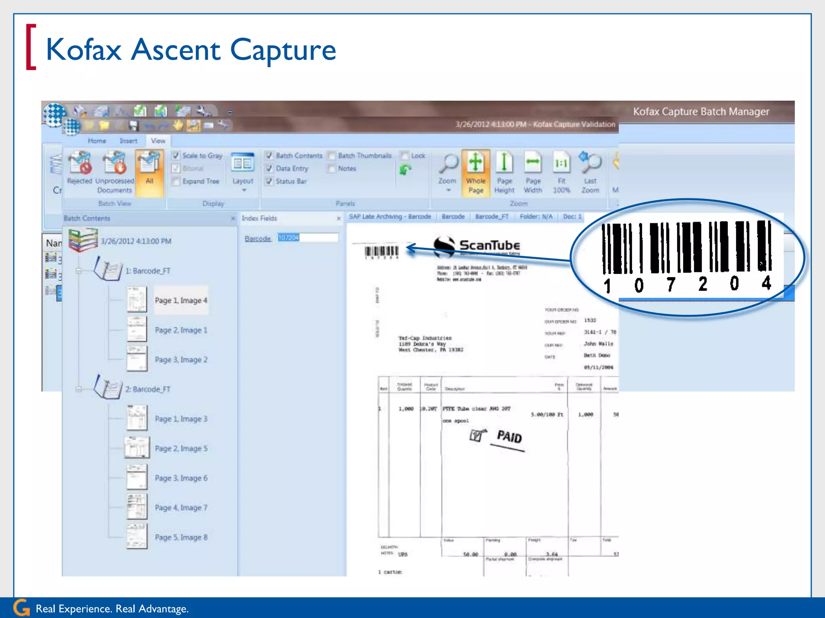Select Whole Page zoom

tap(476, 173)
